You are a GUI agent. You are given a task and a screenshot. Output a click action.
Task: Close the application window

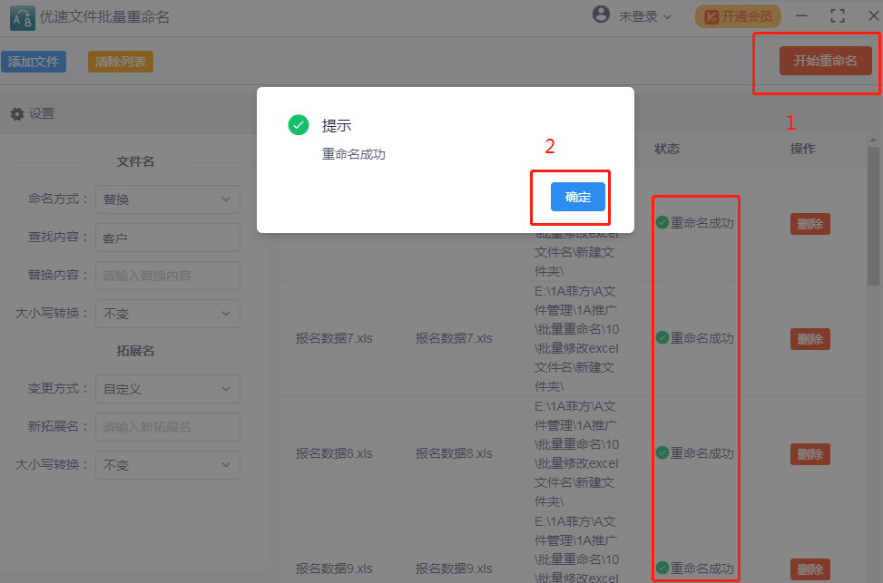(x=874, y=16)
